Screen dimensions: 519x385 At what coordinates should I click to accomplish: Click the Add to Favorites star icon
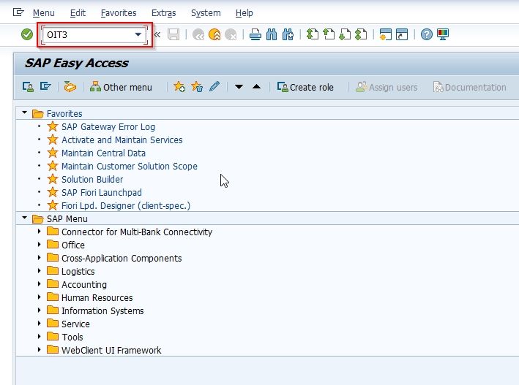(x=179, y=87)
